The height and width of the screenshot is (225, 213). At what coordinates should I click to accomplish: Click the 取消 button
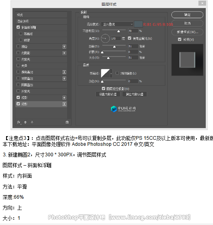click(187, 23)
